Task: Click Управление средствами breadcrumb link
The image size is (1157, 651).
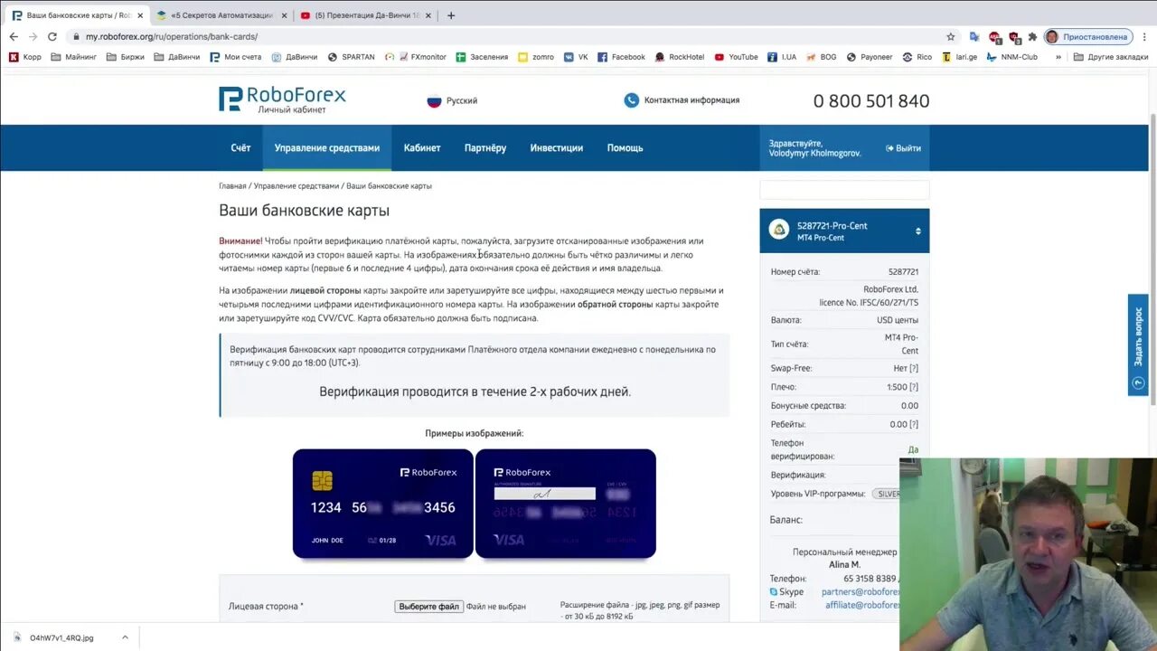Action: click(x=296, y=186)
